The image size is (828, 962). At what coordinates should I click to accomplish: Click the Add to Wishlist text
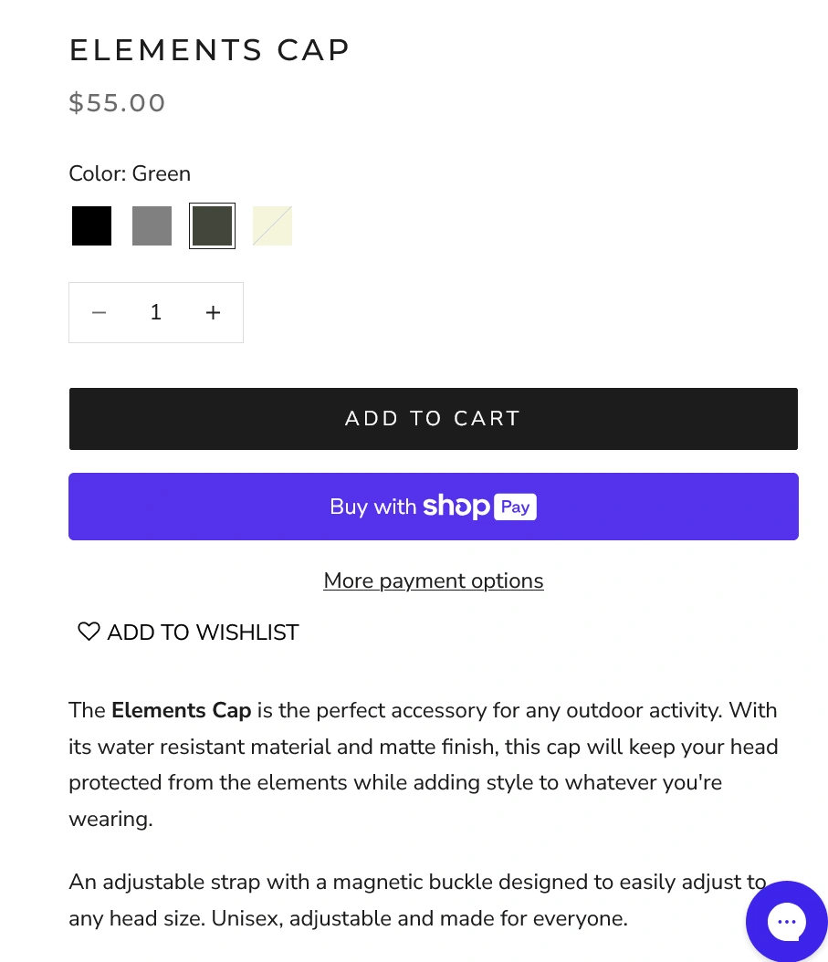pos(203,633)
